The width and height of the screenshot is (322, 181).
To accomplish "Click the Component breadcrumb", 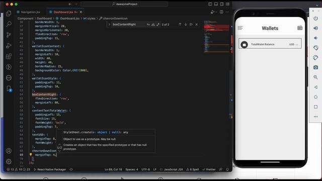I will [25, 18].
